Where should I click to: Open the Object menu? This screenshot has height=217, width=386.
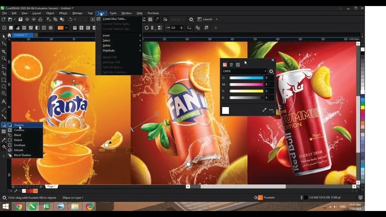pos(50,13)
